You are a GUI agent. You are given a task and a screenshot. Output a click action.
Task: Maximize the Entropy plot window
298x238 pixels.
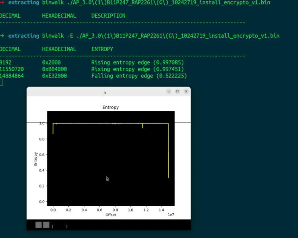pyautogui.click(x=177, y=91)
